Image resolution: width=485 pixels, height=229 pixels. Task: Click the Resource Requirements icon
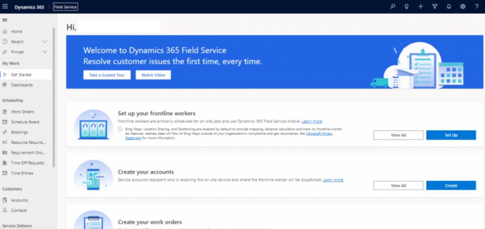[5, 142]
